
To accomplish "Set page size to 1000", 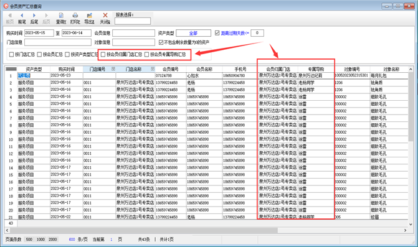I will (x=40, y=240).
